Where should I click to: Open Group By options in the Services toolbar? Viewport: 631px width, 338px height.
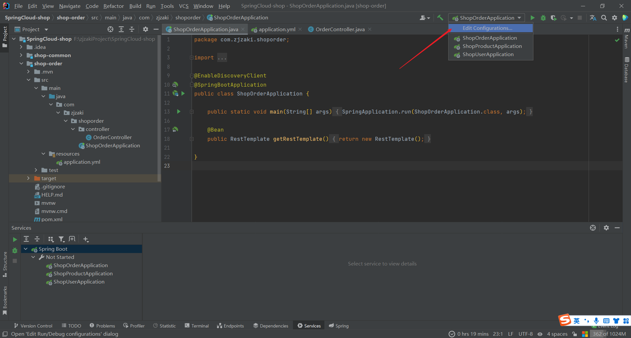click(x=51, y=239)
